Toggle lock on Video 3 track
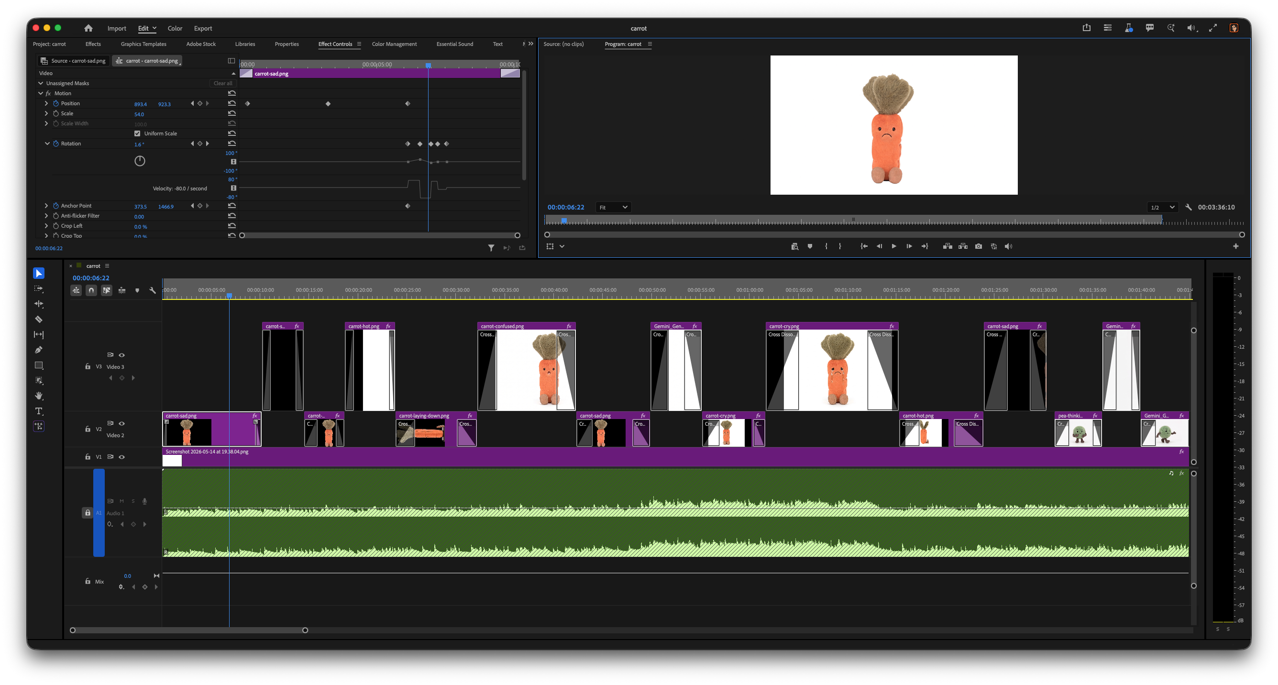Image resolution: width=1278 pixels, height=685 pixels. [x=88, y=367]
